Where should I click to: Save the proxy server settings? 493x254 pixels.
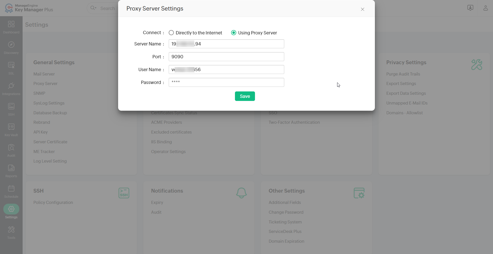[245, 96]
